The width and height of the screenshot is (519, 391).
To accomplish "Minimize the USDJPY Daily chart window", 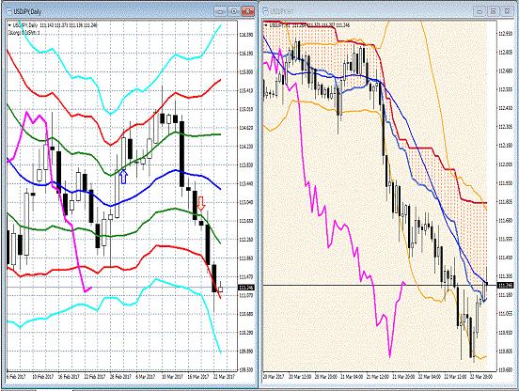I will [220, 11].
